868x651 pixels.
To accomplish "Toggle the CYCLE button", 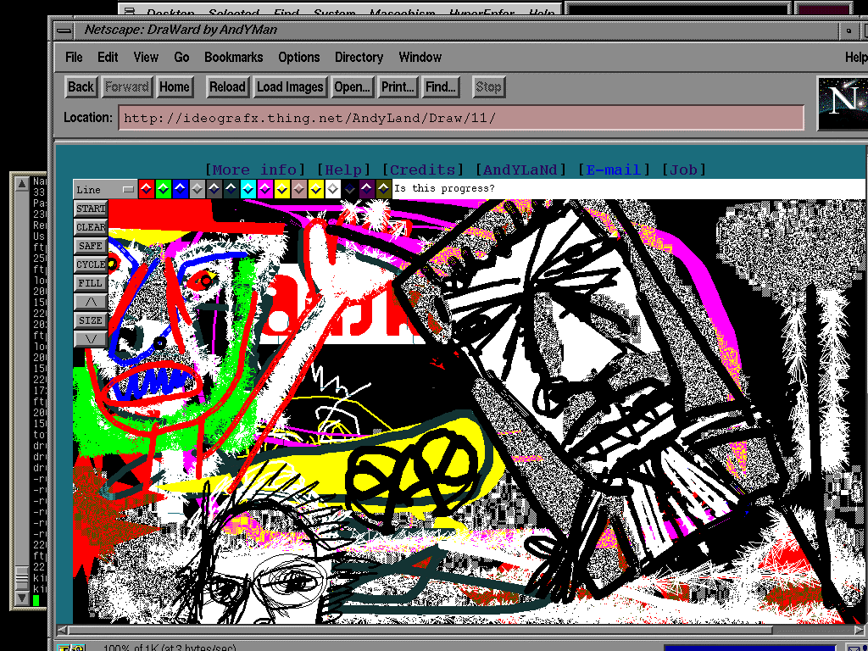I will (x=91, y=264).
